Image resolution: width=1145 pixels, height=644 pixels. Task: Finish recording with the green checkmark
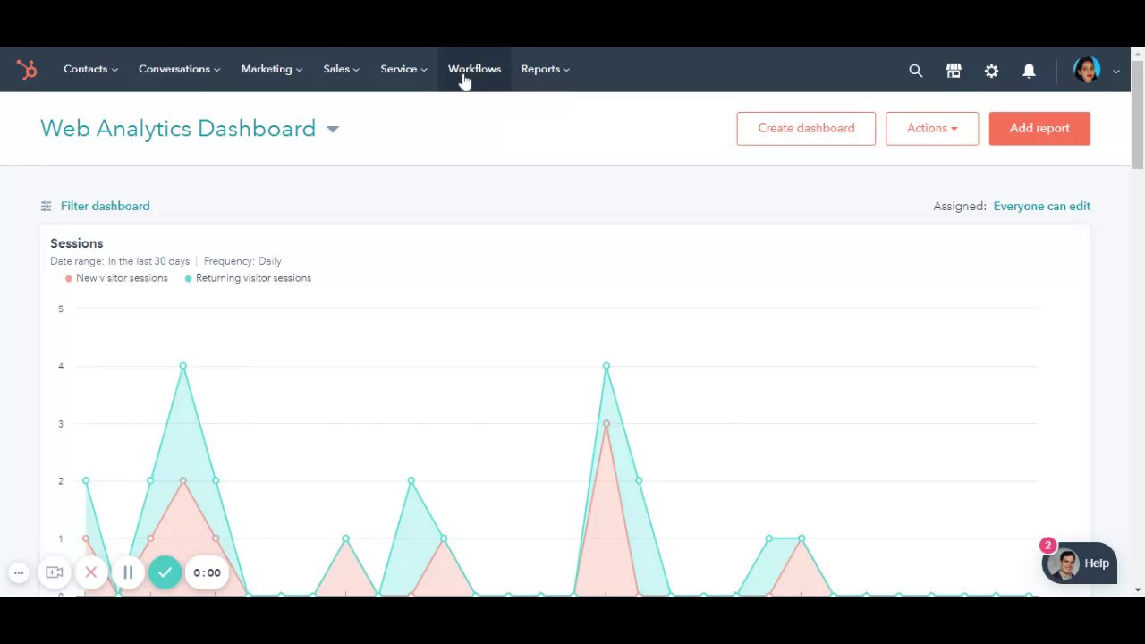point(165,572)
